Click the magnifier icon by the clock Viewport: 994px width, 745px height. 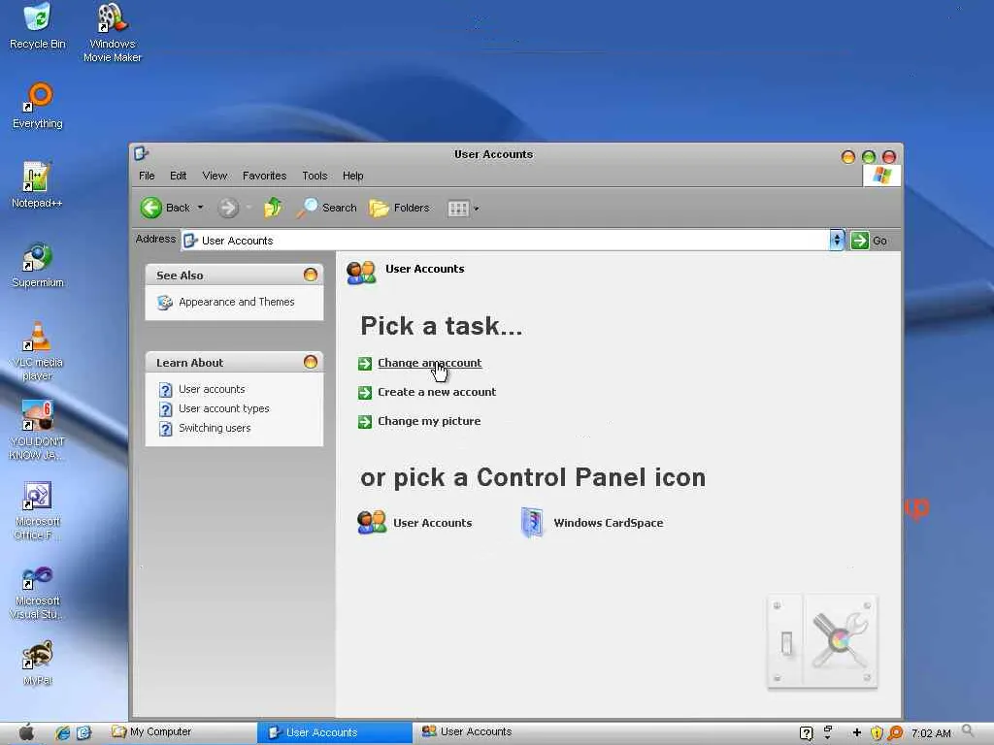tap(968, 731)
